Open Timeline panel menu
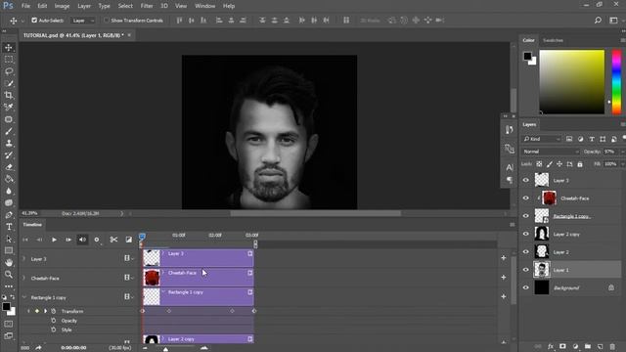 coord(513,225)
